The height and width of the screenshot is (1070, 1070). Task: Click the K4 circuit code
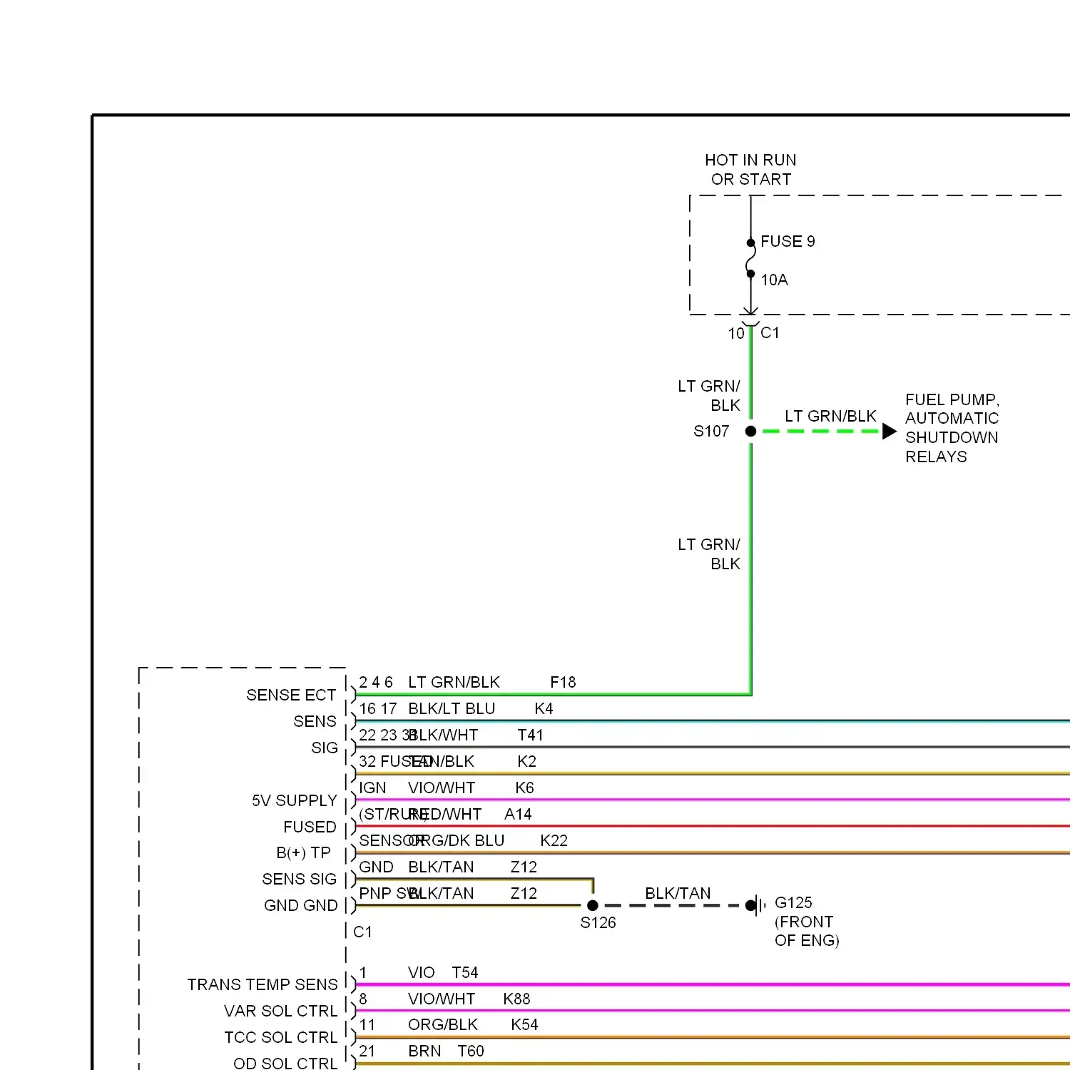pos(544,708)
